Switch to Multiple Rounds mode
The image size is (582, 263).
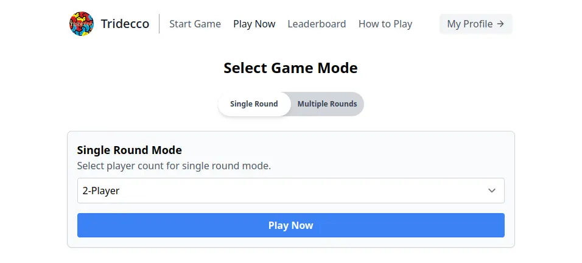[x=327, y=104]
